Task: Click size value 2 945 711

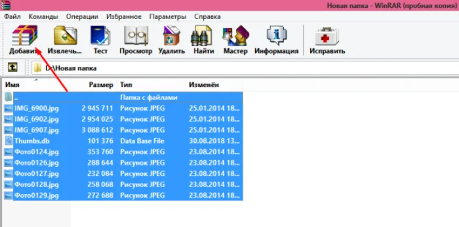Action: [x=97, y=108]
